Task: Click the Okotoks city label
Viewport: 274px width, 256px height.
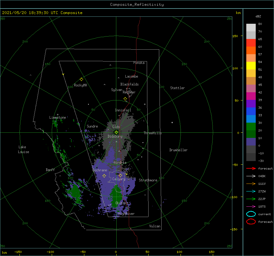Action: click(x=122, y=203)
